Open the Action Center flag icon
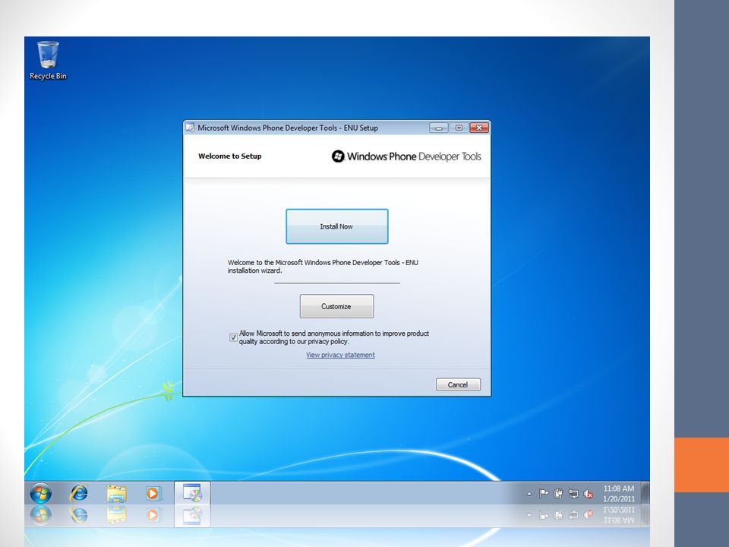The width and height of the screenshot is (729, 547). (x=544, y=494)
